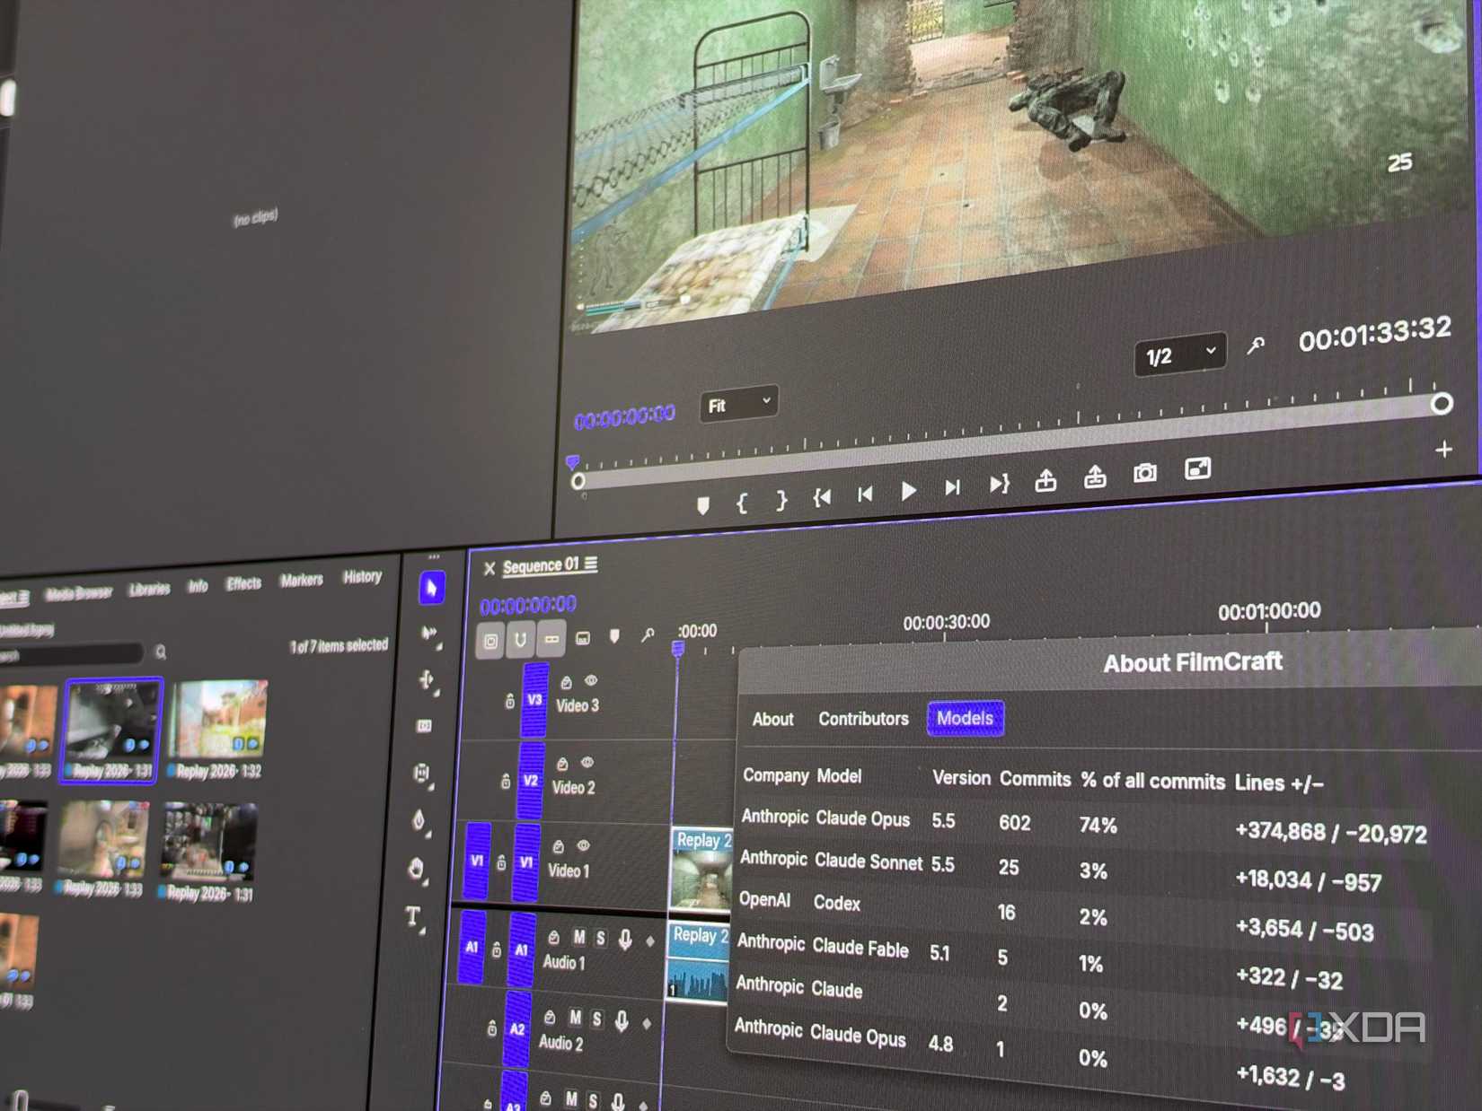Open the Contributors tab in About FilmCraft
1482x1111 pixels.
863,719
